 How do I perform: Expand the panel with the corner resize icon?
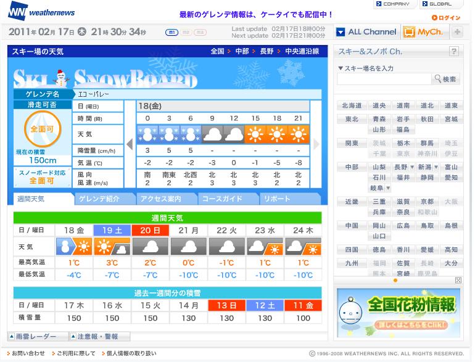458,280
